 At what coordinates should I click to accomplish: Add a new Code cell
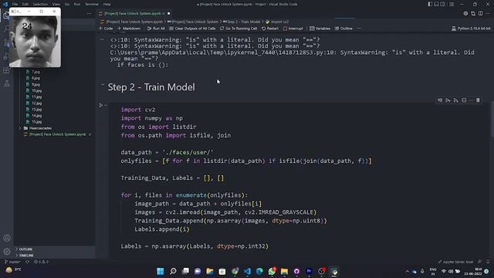tap(106, 29)
